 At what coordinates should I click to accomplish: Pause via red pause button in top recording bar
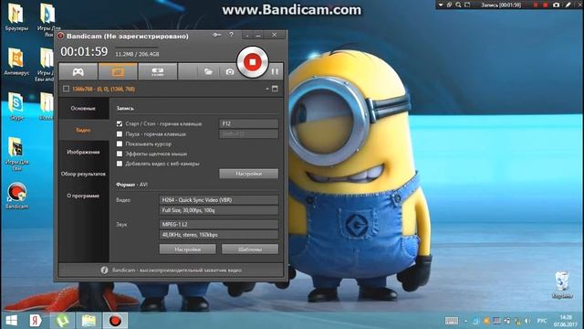click(x=536, y=5)
